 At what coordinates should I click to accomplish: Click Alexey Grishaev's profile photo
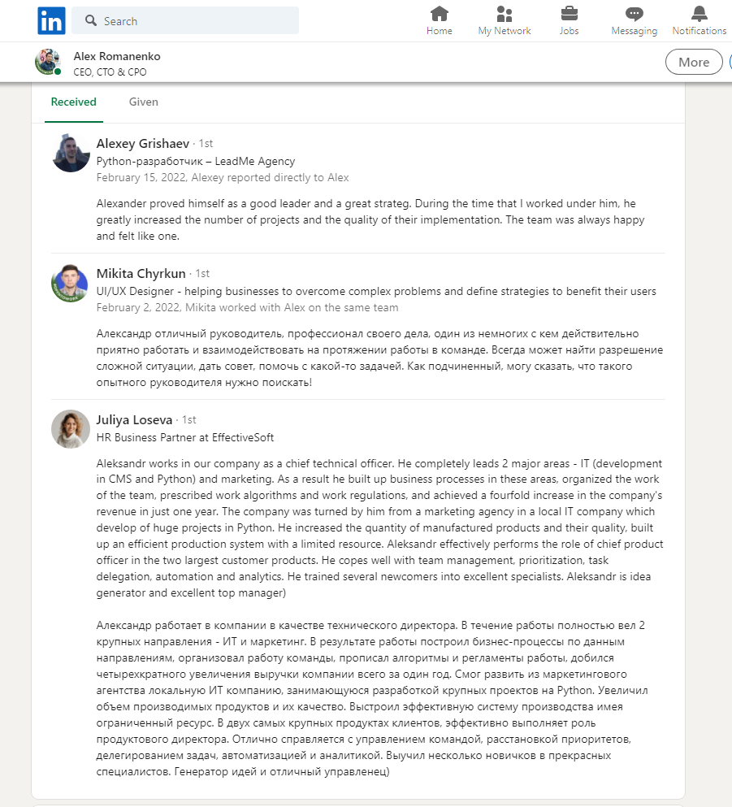pyautogui.click(x=71, y=153)
